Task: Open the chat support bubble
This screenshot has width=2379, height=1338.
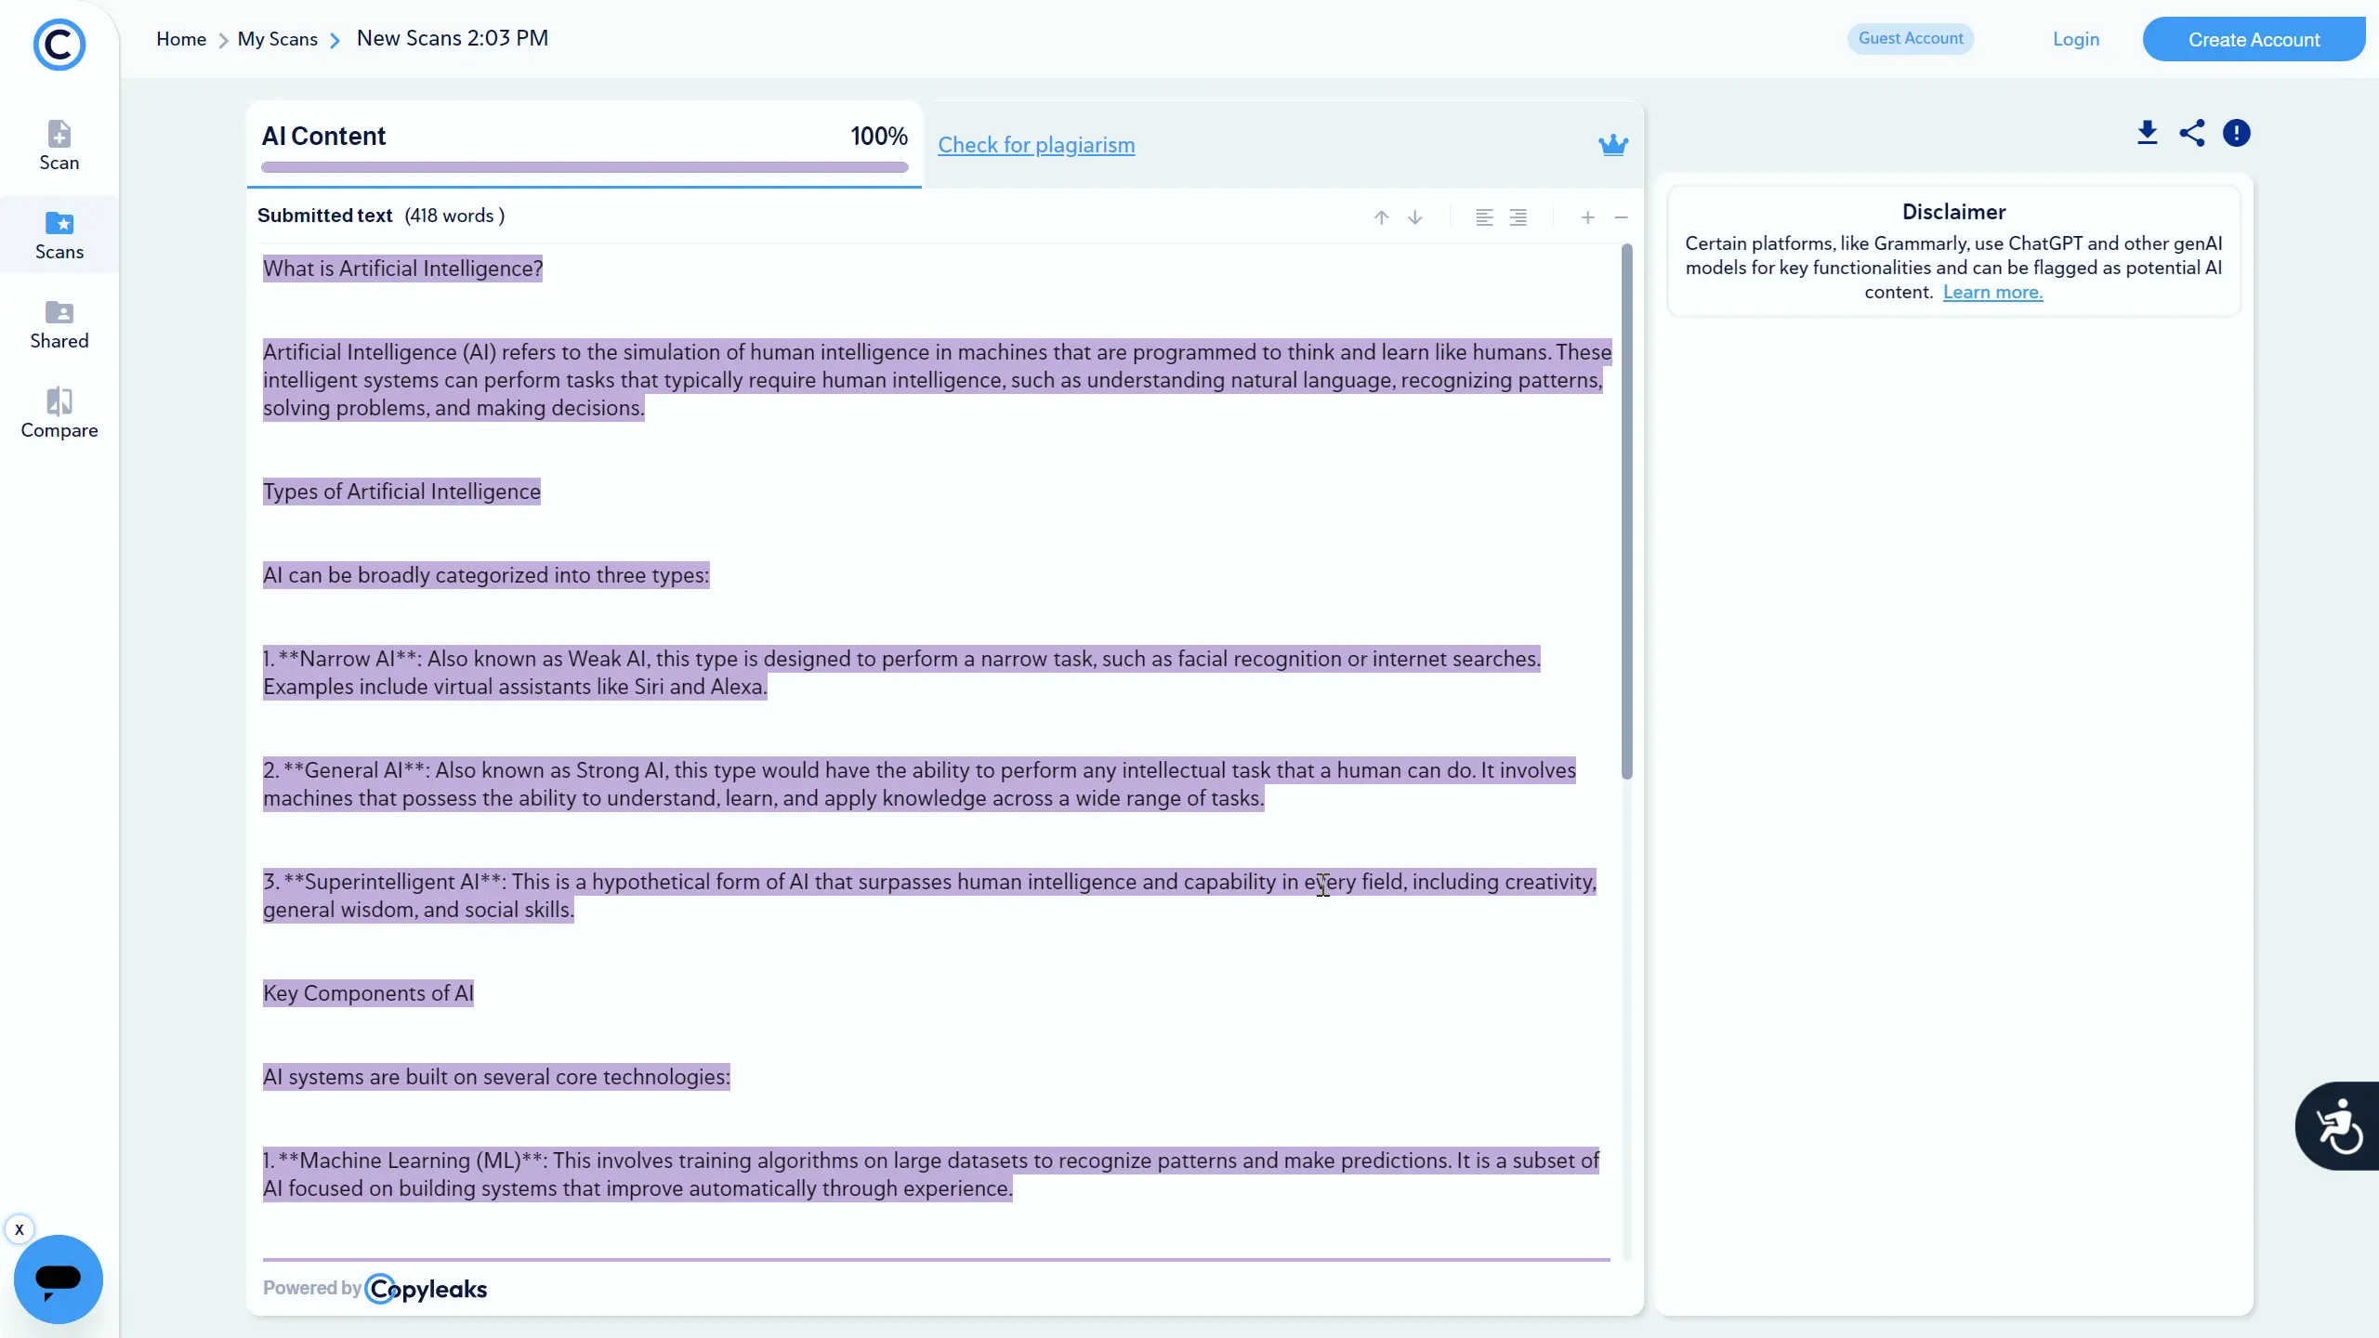Action: (x=58, y=1279)
